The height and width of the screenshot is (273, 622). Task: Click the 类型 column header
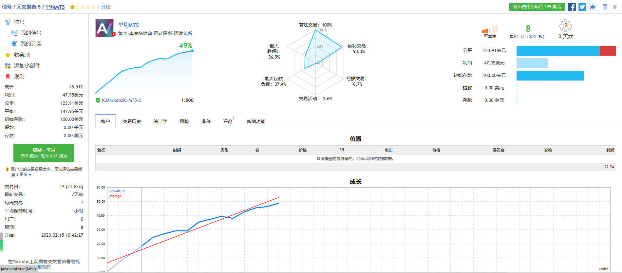(x=224, y=150)
